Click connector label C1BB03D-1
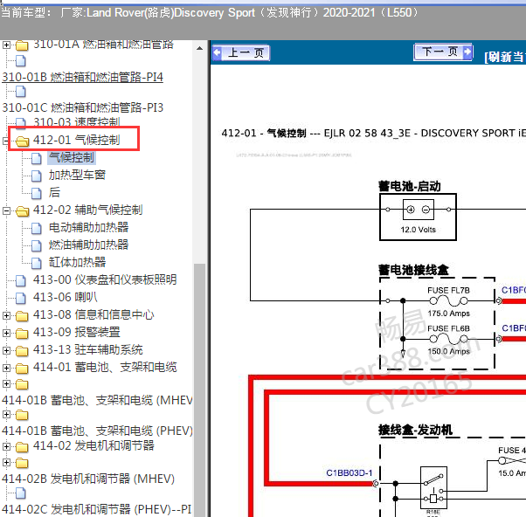Image resolution: width=526 pixels, height=517 pixels. click(x=350, y=473)
